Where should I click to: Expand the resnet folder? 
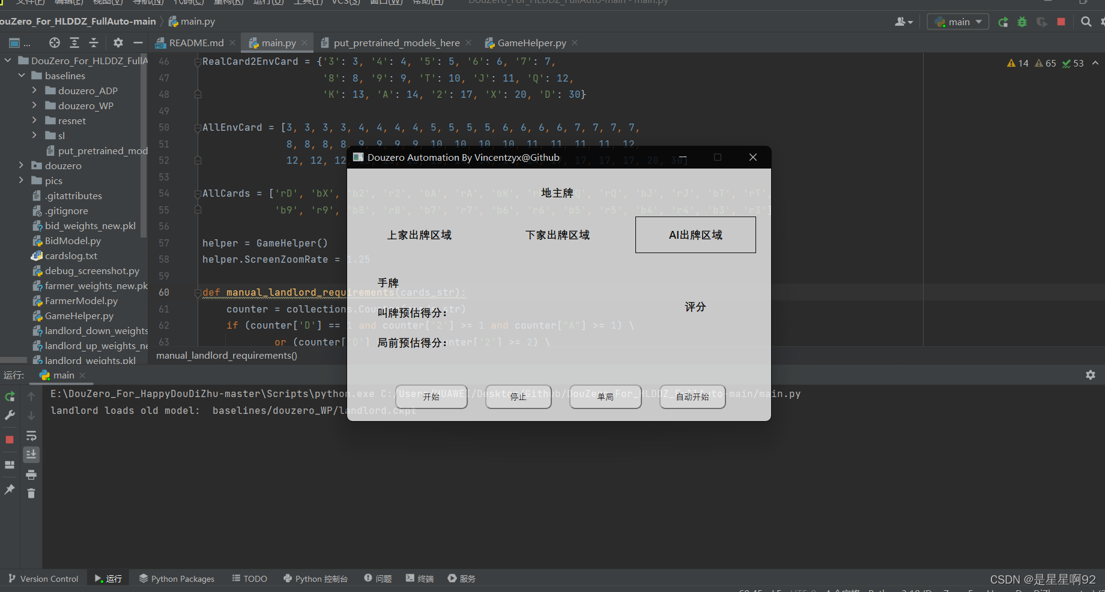tap(34, 121)
